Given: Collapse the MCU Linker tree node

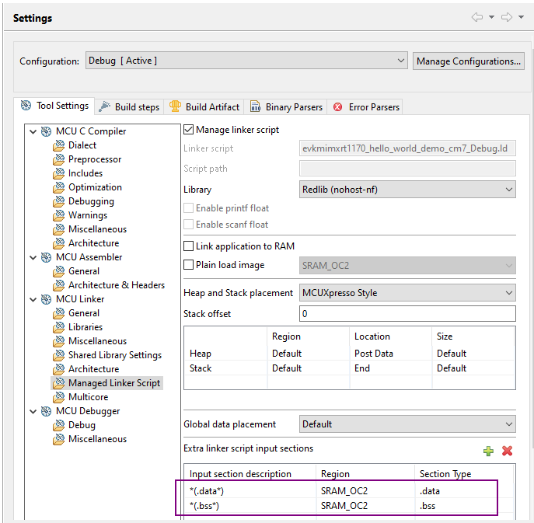Looking at the screenshot, I should pos(33,299).
